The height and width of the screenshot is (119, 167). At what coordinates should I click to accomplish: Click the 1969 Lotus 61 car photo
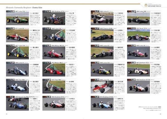[x=18, y=70]
